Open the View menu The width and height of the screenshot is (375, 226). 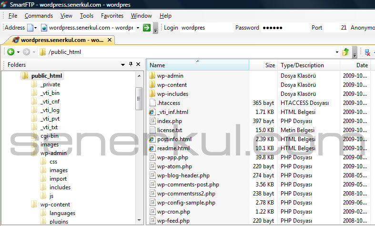pos(66,16)
